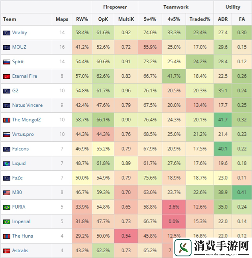Click the Eternal Fire Turkish flag icon
The image size is (252, 258).
[x=7, y=76]
